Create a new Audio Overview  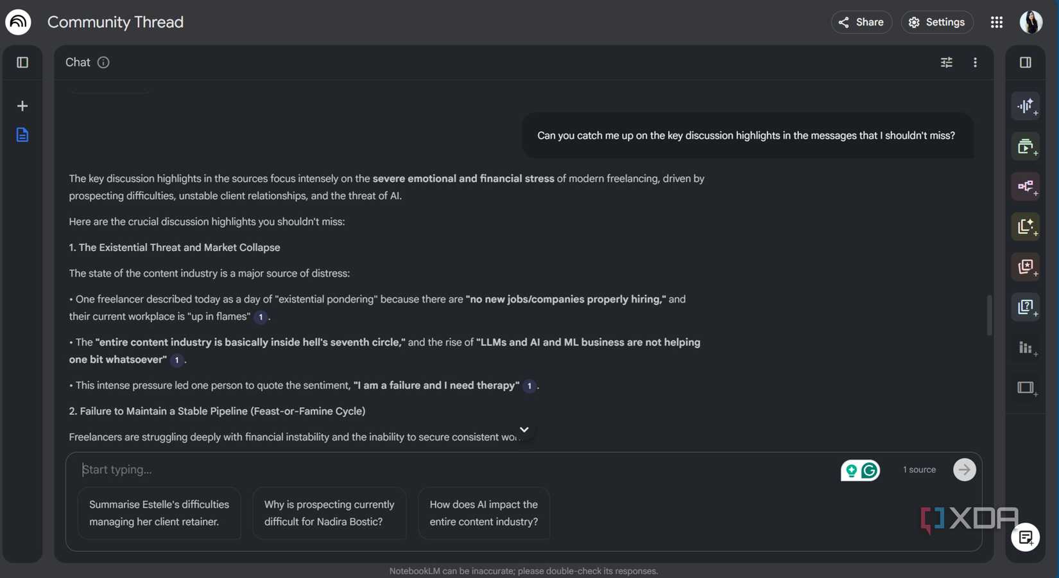click(x=1025, y=106)
